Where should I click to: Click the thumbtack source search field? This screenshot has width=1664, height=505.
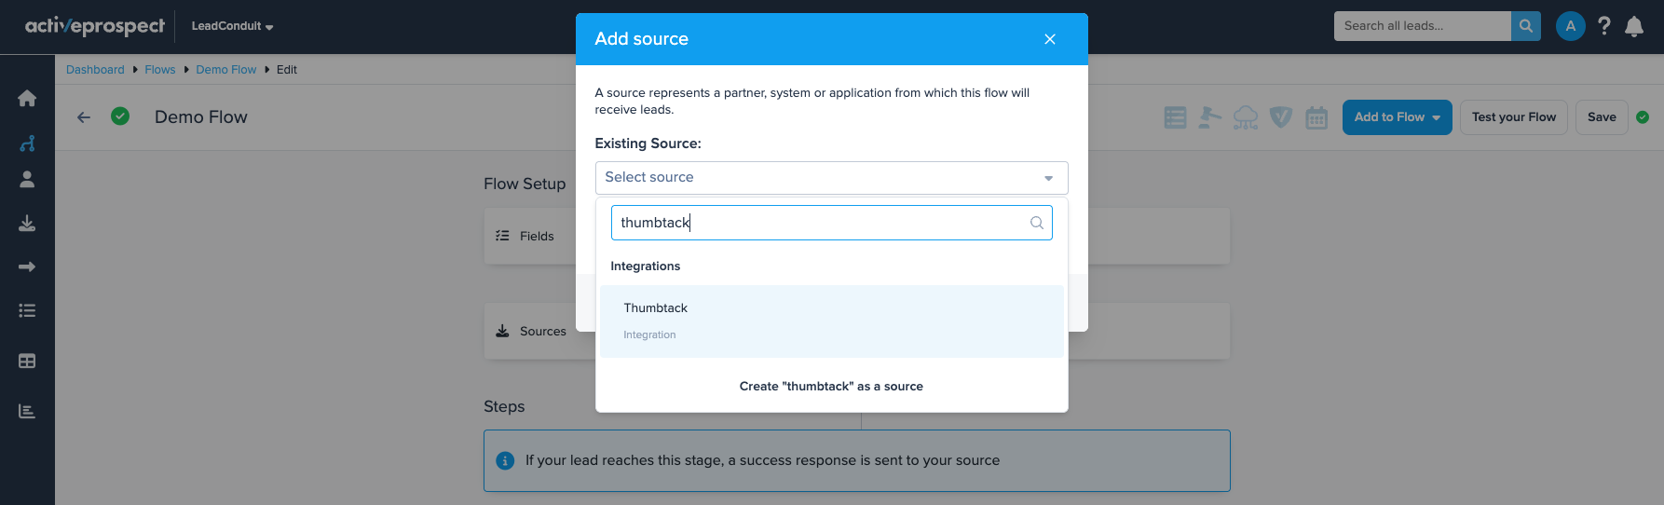click(820, 223)
